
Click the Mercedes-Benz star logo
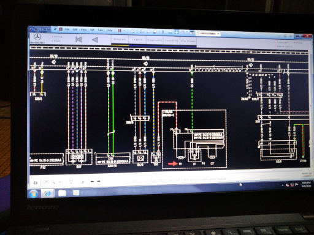(37, 37)
